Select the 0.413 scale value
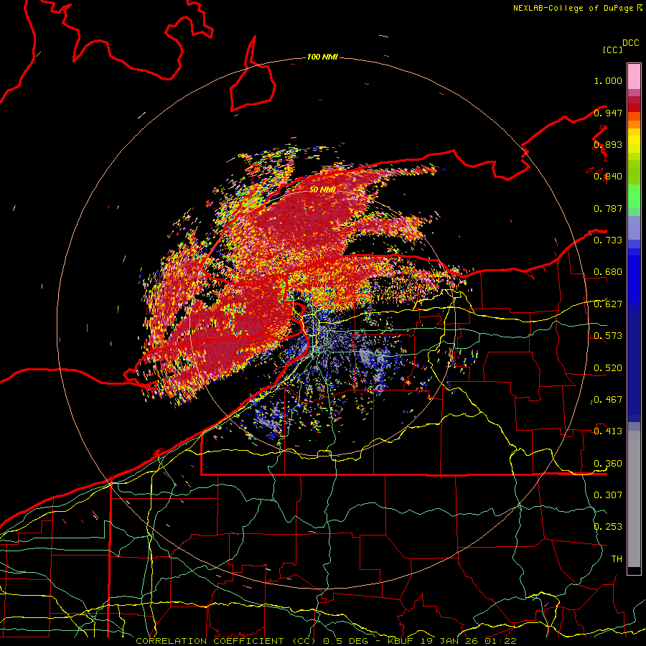 pyautogui.click(x=608, y=431)
